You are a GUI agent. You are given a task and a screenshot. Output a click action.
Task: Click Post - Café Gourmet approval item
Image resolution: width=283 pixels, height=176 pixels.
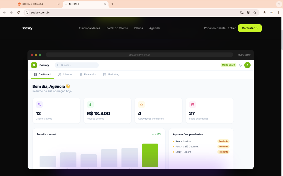pyautogui.click(x=187, y=147)
